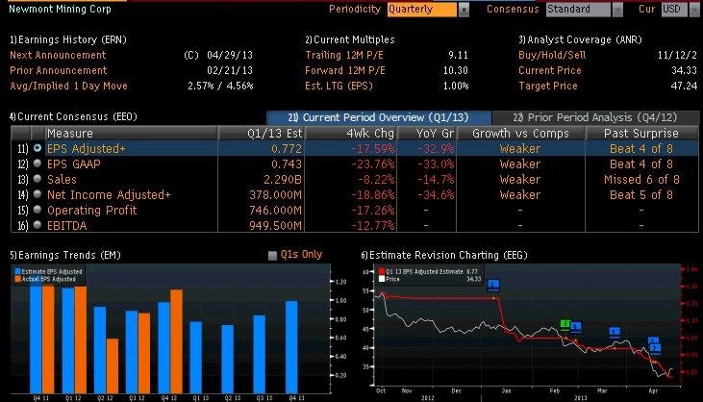Select the EPS Adjusted+ measure row label
Screen dimensions: 703x402
pyautogui.click(x=87, y=148)
